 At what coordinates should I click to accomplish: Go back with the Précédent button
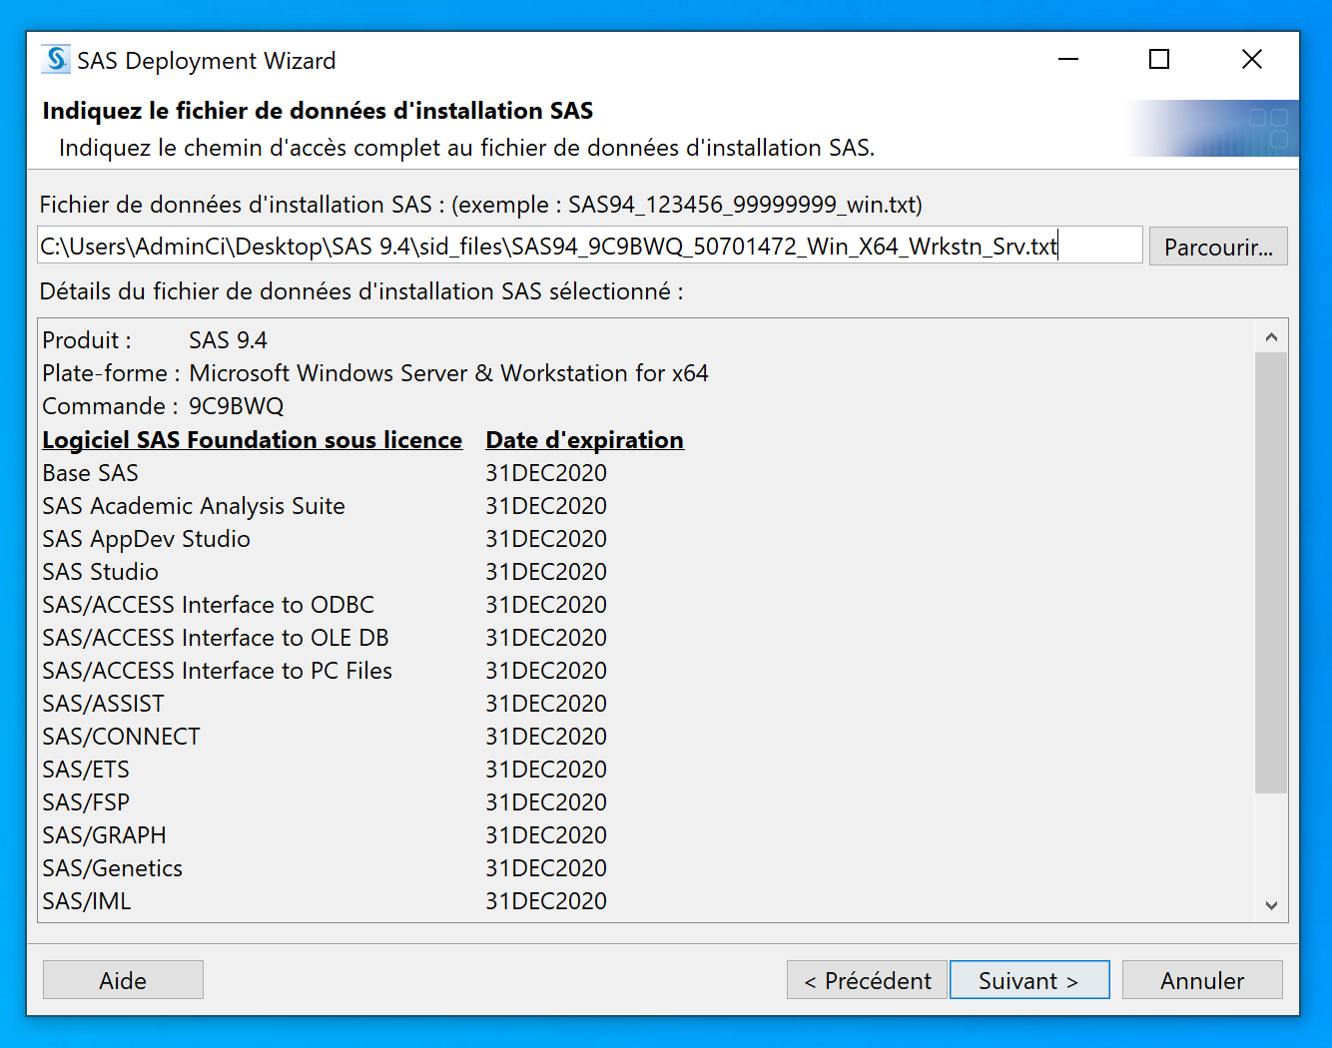tap(867, 980)
